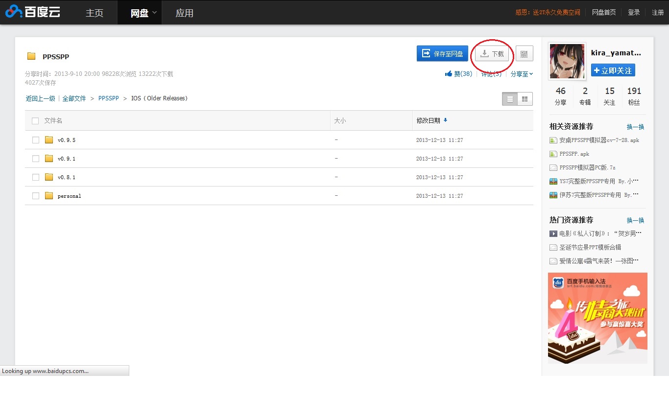Screen dimensions: 669x397
Task: Click the Baidu Cloud logo
Action: point(32,12)
